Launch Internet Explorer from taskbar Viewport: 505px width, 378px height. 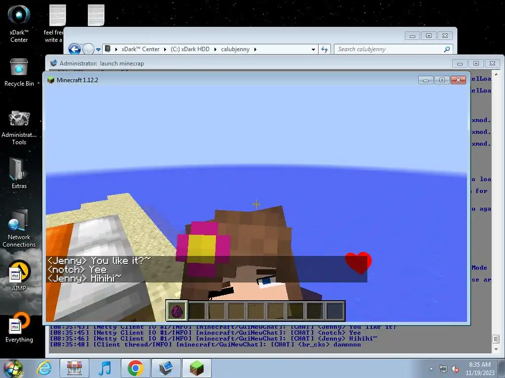point(44,368)
